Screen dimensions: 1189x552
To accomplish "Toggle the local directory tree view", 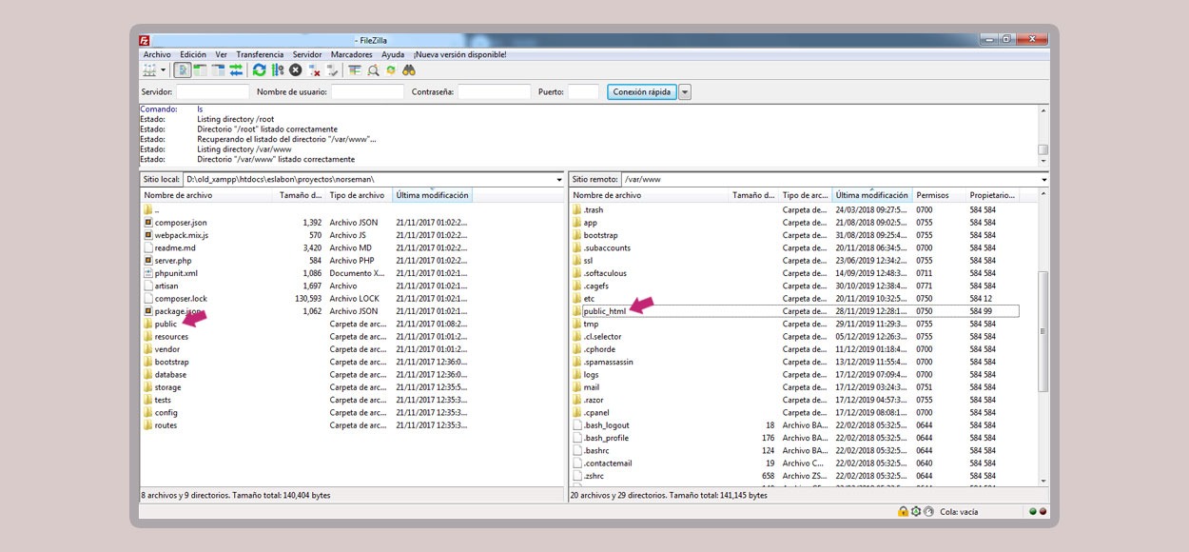I will coord(201,69).
